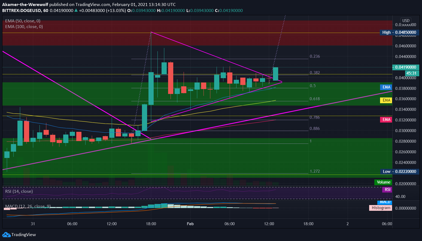The image size is (422, 241).
Task: Click the 0.03000000 price scale tick
Action: 406,131
